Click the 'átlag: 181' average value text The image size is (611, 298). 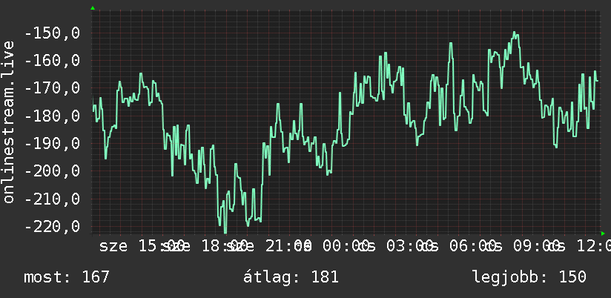(291, 277)
